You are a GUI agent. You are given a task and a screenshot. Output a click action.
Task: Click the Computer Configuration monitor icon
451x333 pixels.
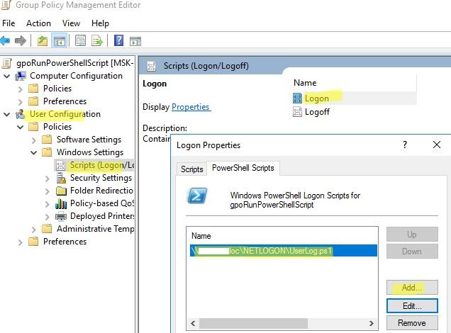(x=21, y=76)
